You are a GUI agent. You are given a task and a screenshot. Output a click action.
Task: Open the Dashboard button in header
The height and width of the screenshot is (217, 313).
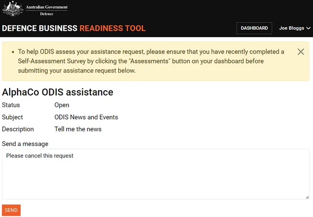[x=254, y=28]
